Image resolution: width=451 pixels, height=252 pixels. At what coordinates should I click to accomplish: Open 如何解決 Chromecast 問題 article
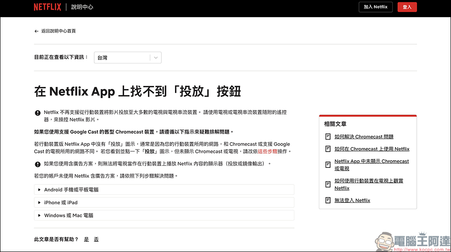[364, 137]
